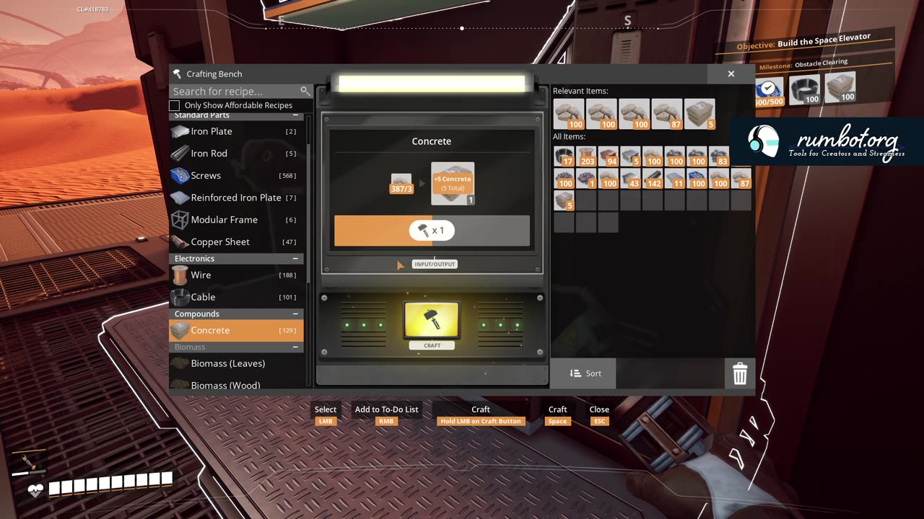Click the limestone input icon showing 387/3
Screen dimensions: 924x519
tap(401, 184)
